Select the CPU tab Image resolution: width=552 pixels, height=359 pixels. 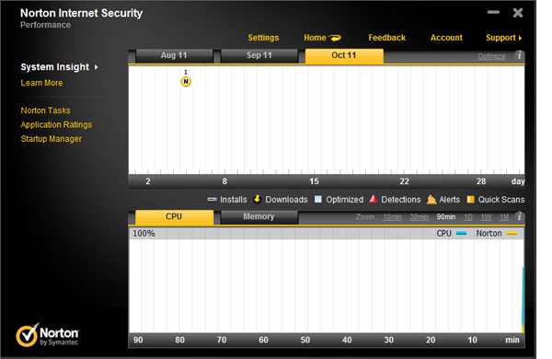pos(174,216)
